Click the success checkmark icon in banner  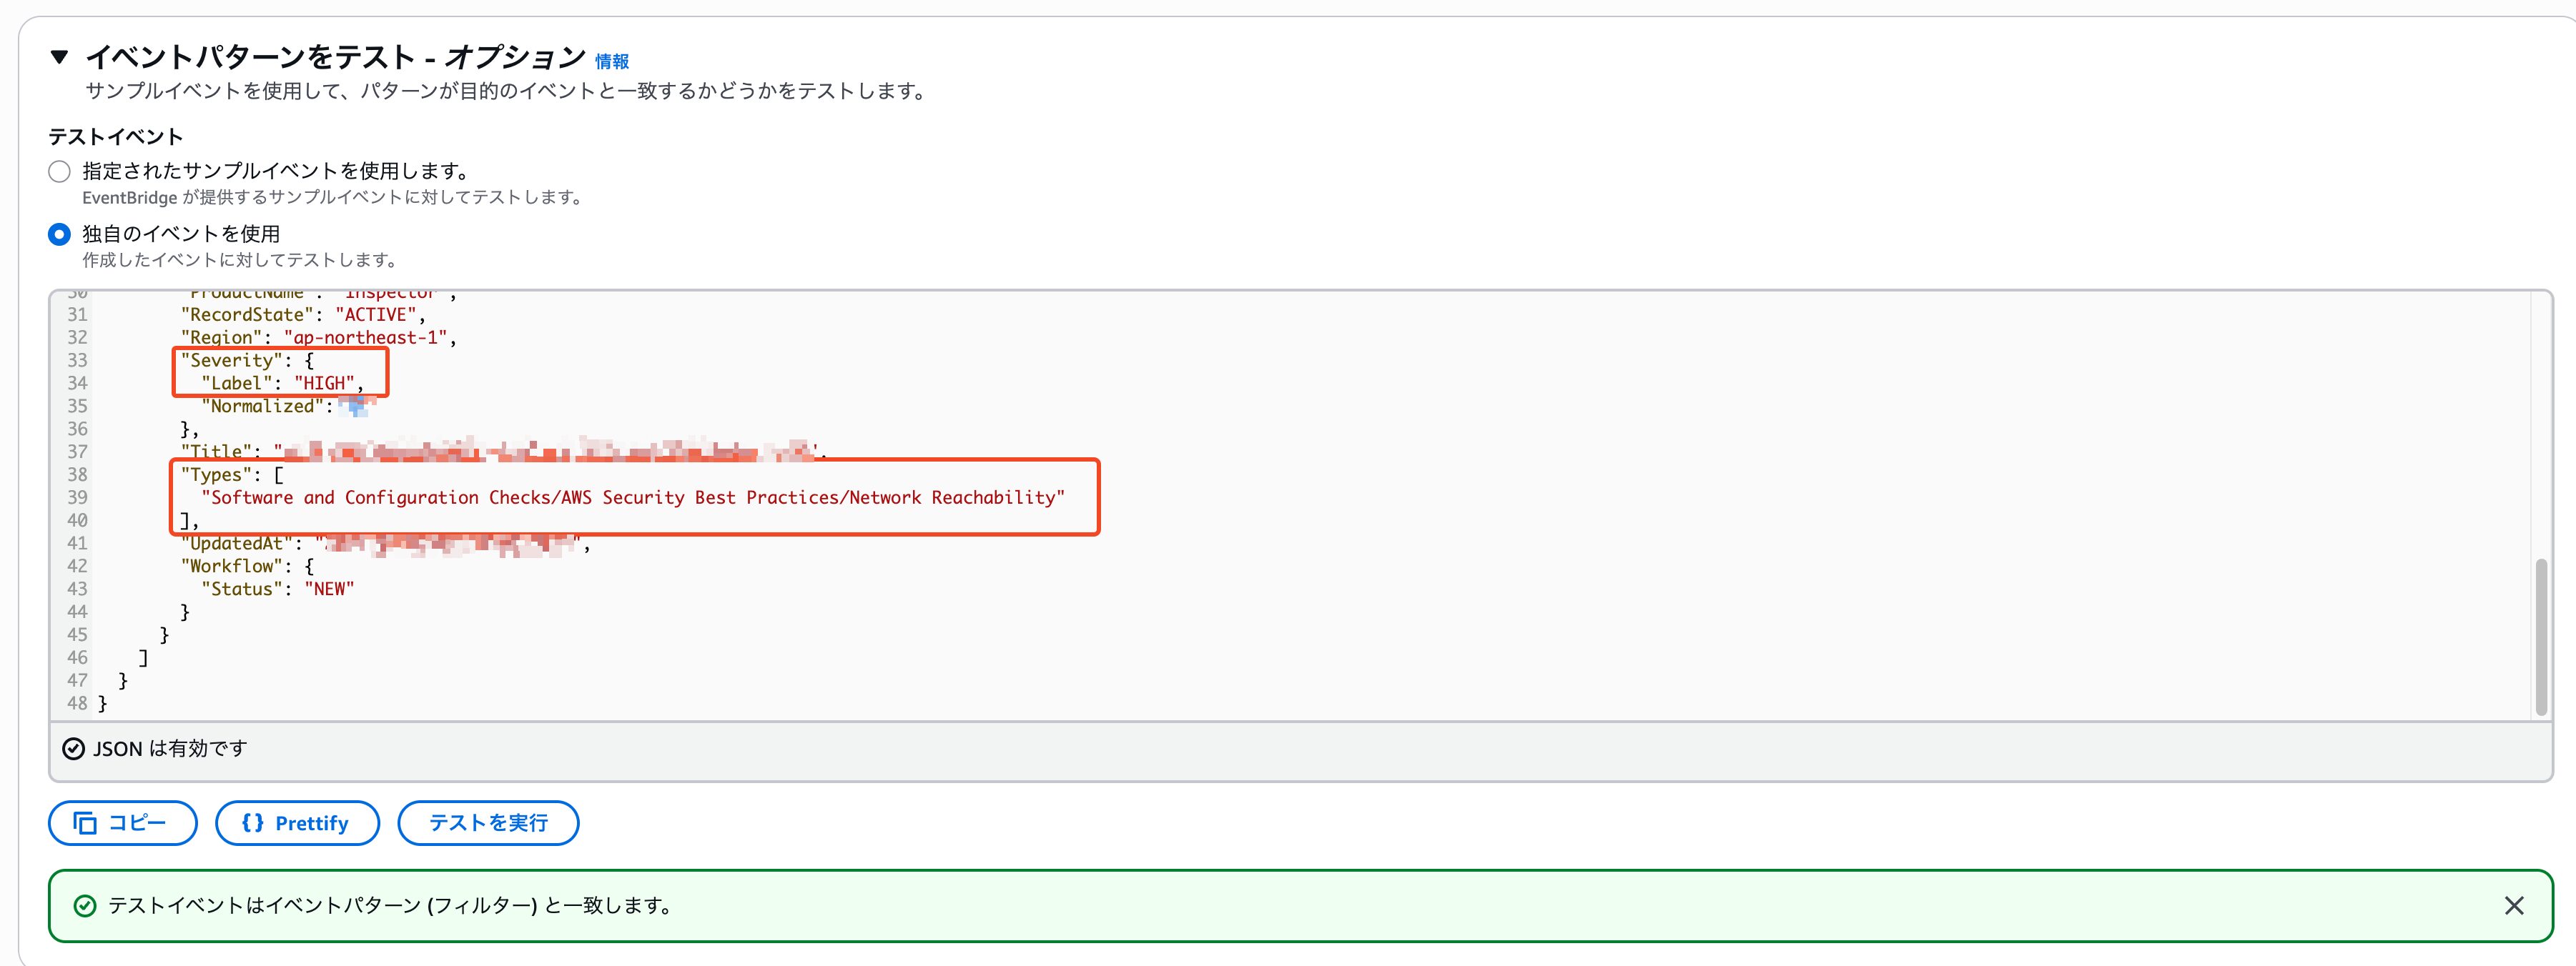tap(86, 906)
